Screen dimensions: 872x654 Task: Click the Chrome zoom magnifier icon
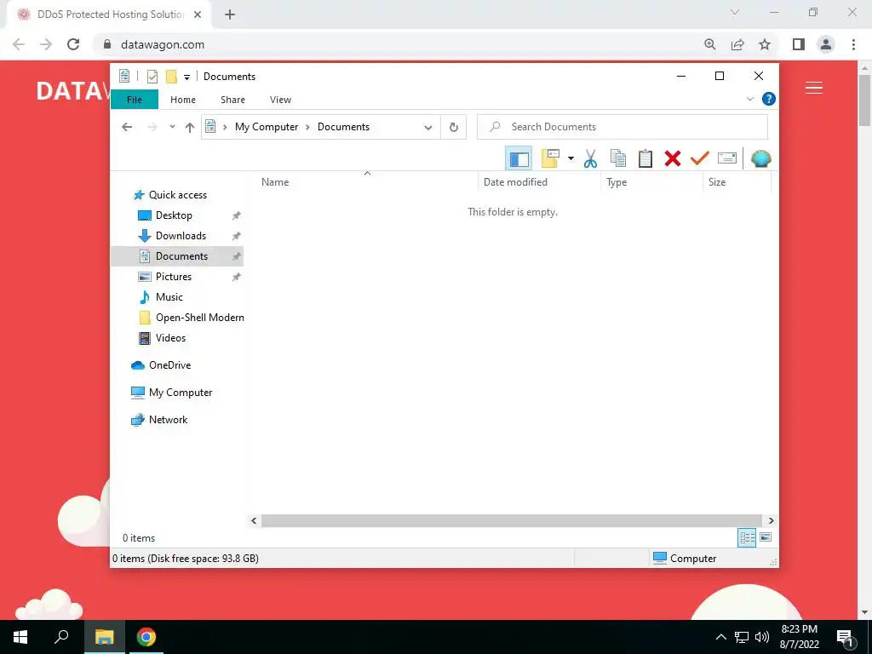click(x=709, y=44)
